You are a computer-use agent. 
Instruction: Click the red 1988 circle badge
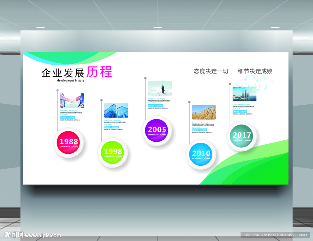(68, 142)
